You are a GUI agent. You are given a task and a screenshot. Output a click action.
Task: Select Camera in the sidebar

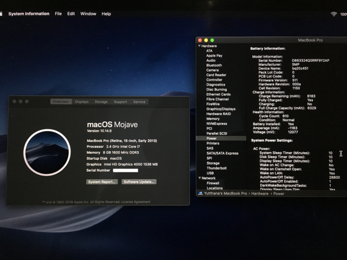click(x=213, y=70)
